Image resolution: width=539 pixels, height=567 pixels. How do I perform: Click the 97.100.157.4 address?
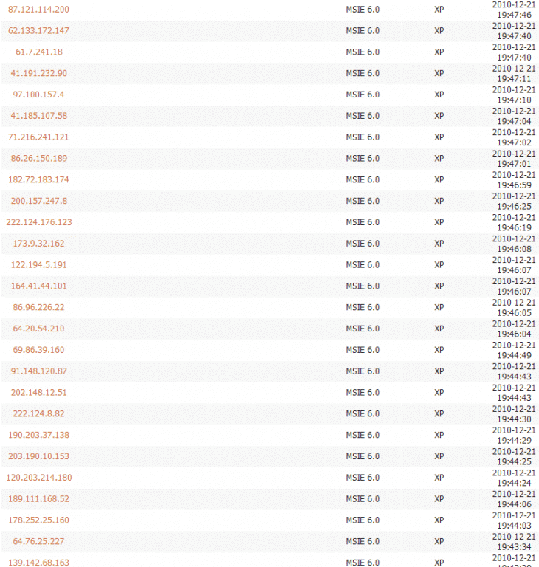tap(38, 94)
